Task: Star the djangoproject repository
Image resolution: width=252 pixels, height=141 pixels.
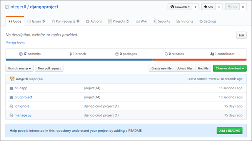Action: coord(209,7)
